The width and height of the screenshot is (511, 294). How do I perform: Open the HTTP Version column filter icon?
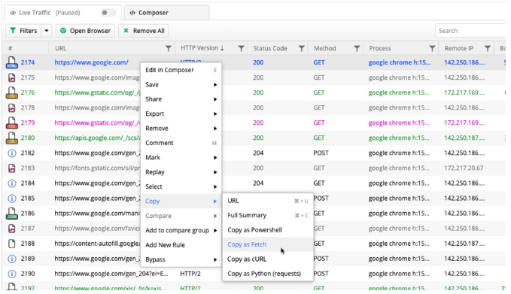[x=241, y=49]
